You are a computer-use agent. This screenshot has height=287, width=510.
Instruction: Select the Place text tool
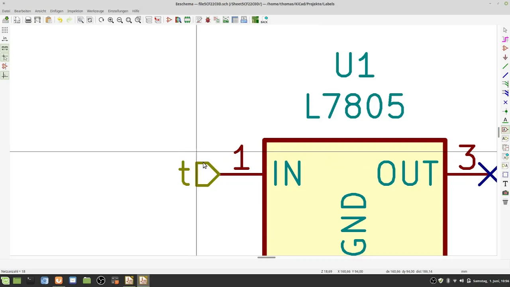pos(505,184)
